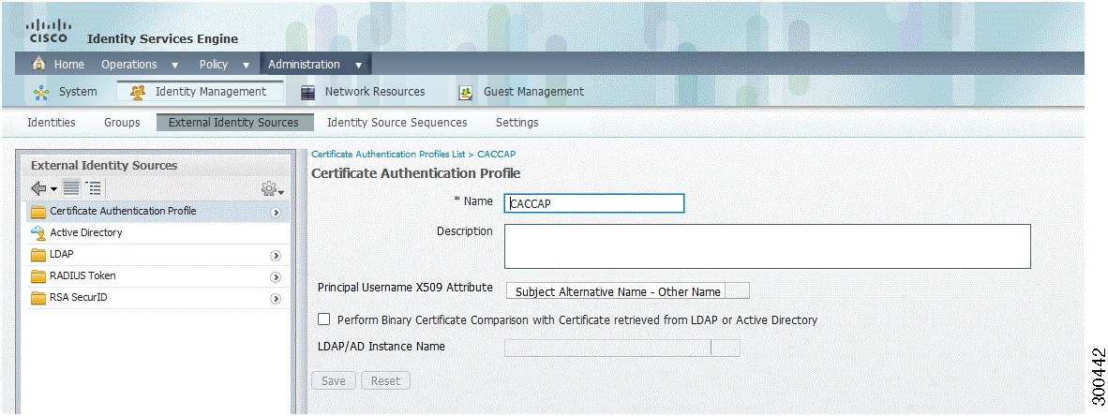
Task: Open the LDAP/AD Instance Name dropdown
Action: 621,348
